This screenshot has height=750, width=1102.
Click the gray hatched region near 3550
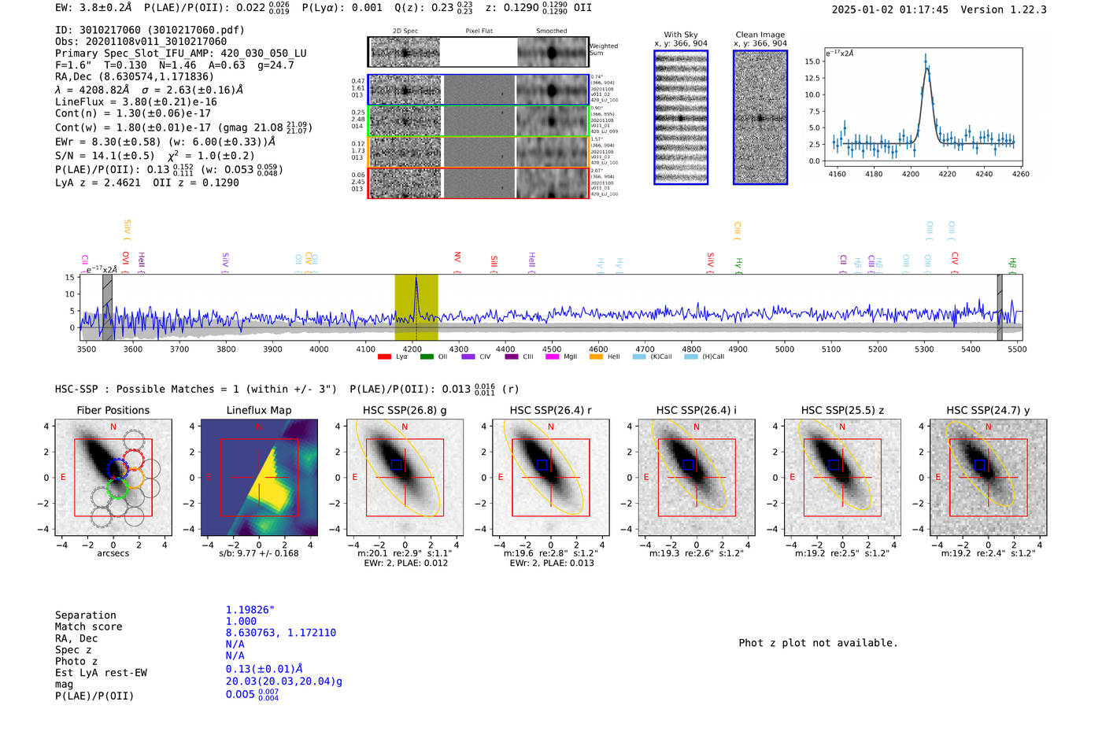tap(108, 308)
